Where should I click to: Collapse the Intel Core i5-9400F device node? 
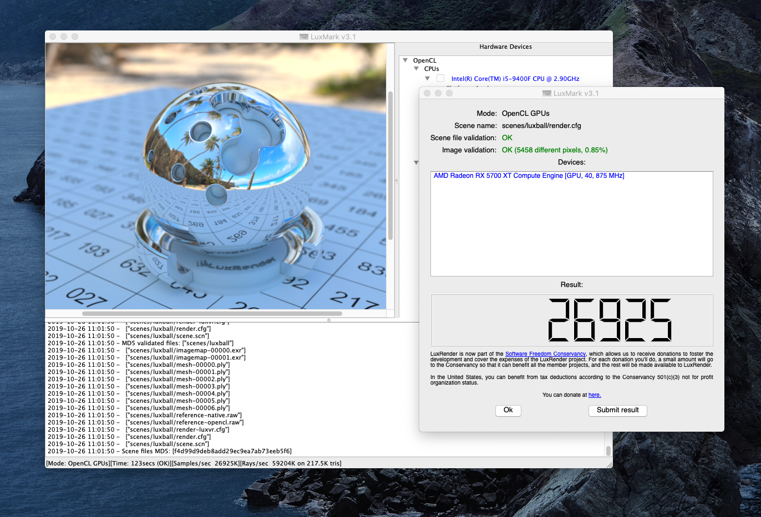(x=427, y=79)
